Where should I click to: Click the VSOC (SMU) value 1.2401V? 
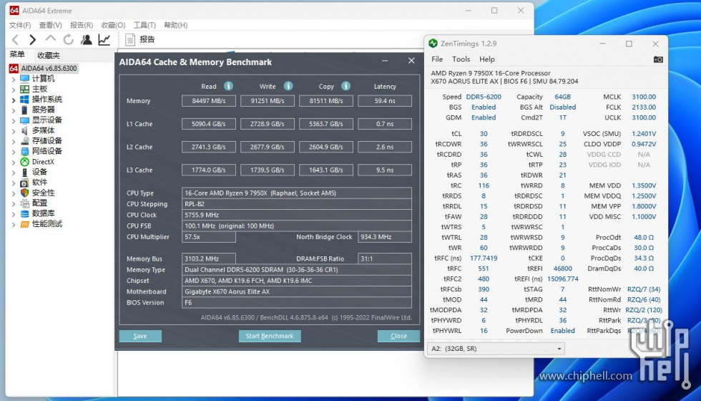click(x=644, y=134)
